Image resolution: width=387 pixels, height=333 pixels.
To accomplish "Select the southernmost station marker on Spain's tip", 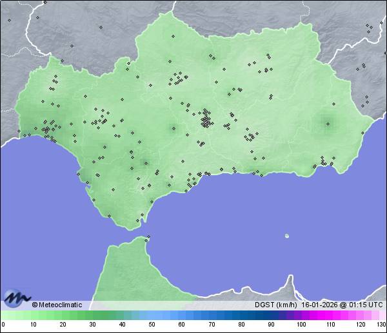I will pos(138,221).
